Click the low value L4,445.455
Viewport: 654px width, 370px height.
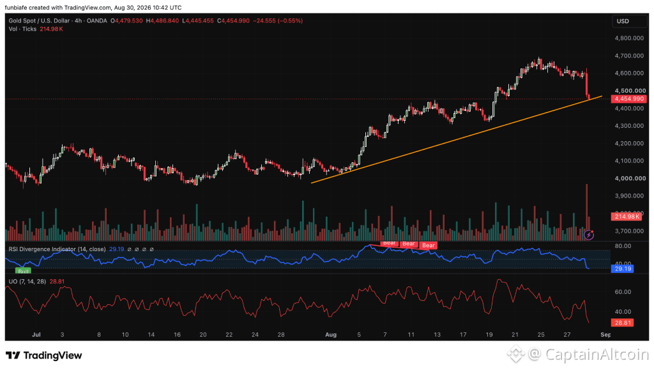[198, 20]
